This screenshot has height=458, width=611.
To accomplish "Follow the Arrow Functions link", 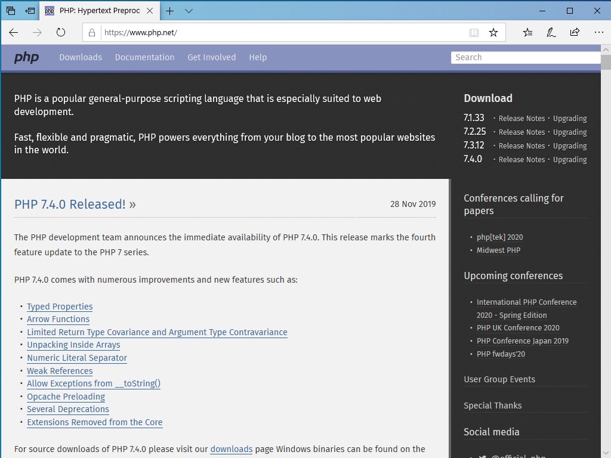I will tap(58, 320).
